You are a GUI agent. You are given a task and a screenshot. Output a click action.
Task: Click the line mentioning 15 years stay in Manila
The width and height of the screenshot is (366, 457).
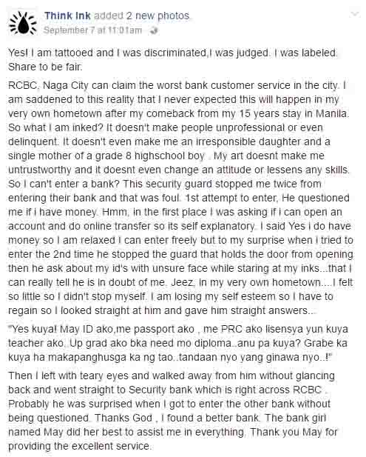coord(179,113)
